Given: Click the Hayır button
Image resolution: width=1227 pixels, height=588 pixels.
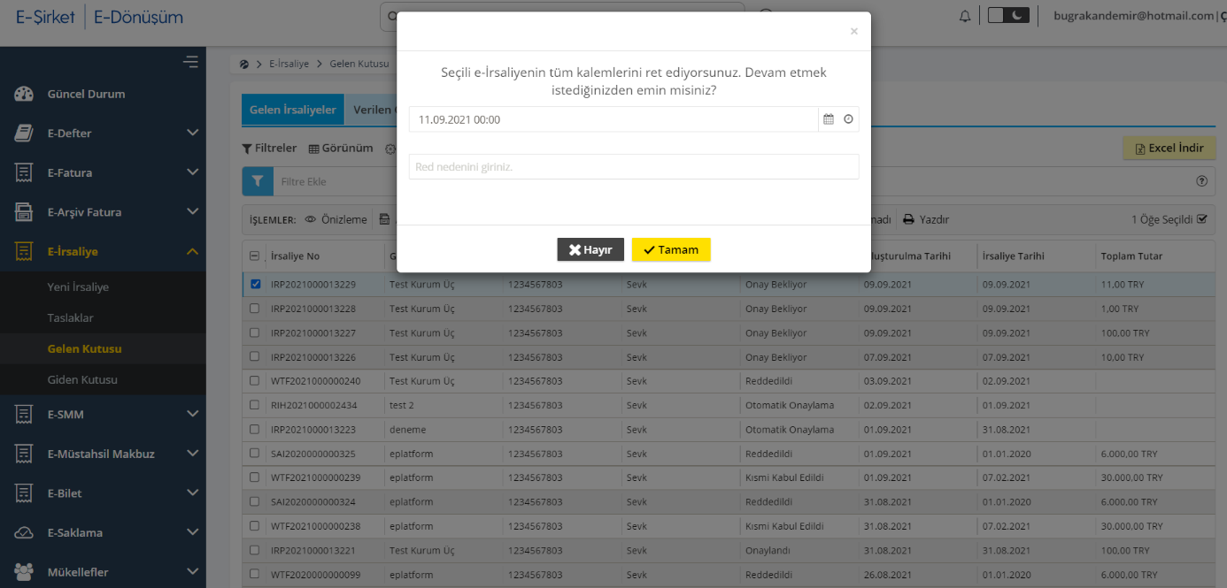Looking at the screenshot, I should [x=590, y=249].
